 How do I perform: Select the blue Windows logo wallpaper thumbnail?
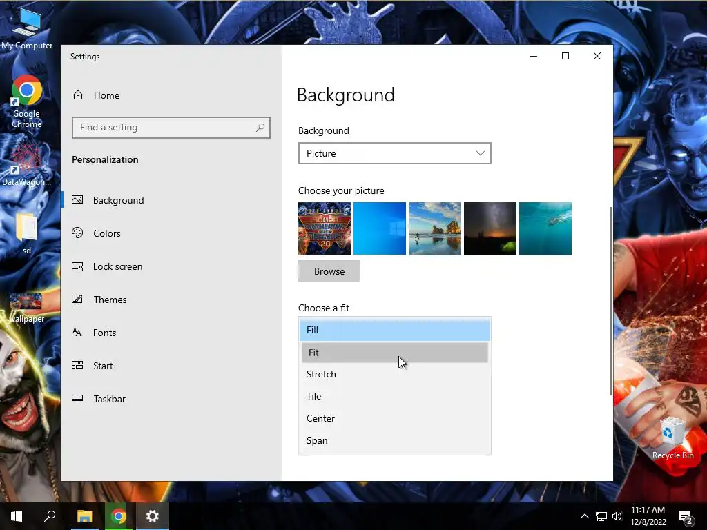380,228
